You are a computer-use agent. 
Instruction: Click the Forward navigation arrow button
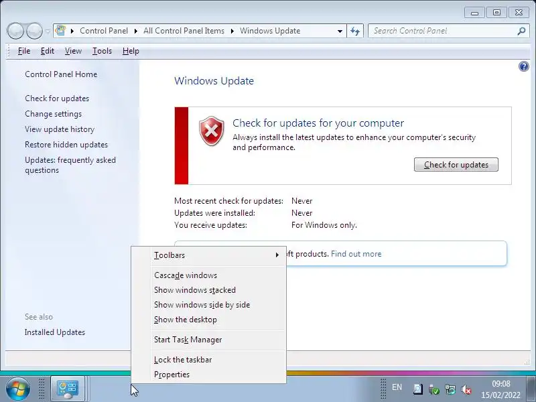34,31
